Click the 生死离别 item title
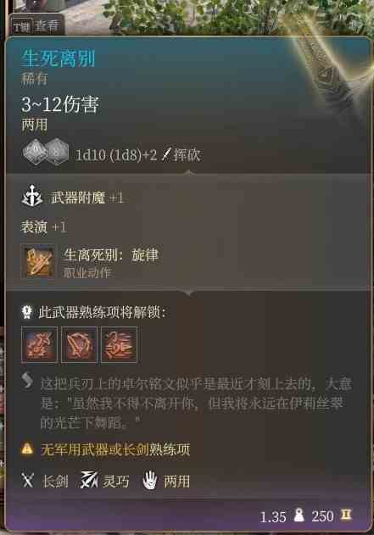This screenshot has height=535, width=374. pyautogui.click(x=58, y=59)
